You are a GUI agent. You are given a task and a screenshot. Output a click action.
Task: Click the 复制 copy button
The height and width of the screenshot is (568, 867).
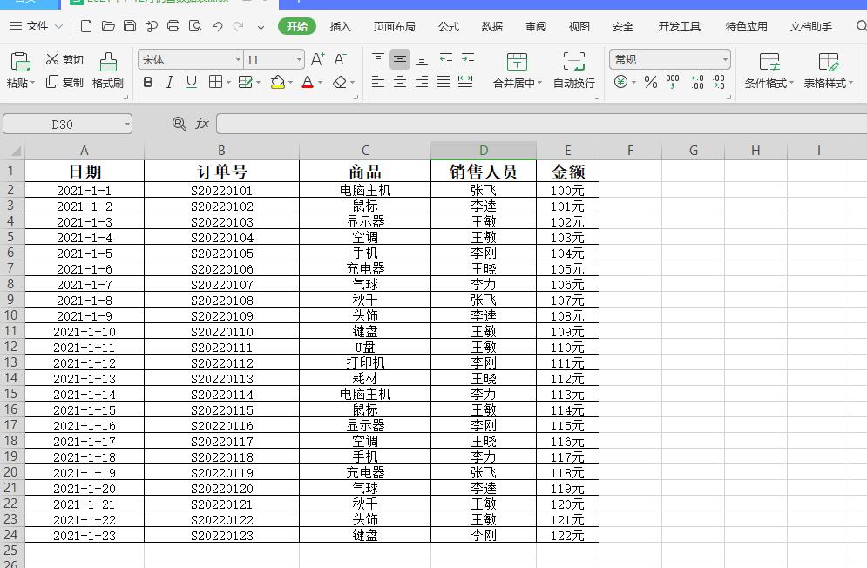coord(64,82)
